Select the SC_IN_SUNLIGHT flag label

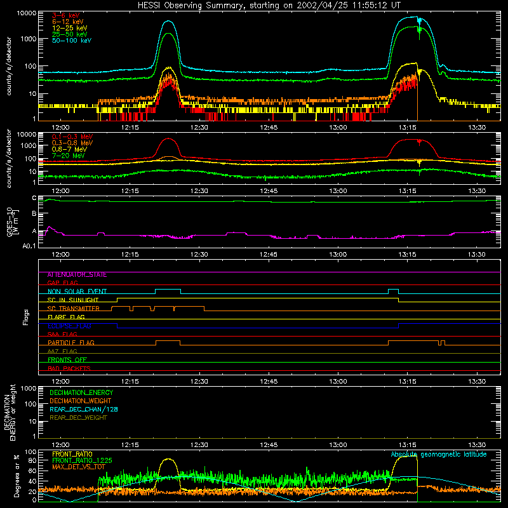tap(73, 300)
